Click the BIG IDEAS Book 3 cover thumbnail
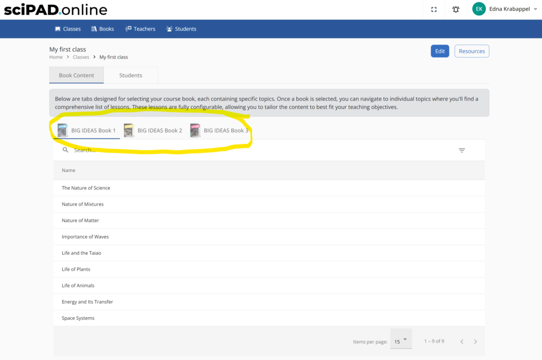Screen dimensions: 542x360 click(x=195, y=131)
